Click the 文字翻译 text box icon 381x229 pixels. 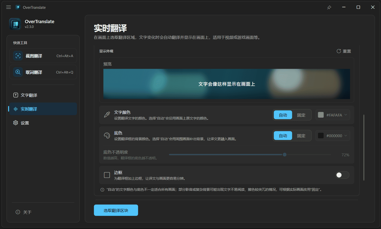[x=16, y=95]
